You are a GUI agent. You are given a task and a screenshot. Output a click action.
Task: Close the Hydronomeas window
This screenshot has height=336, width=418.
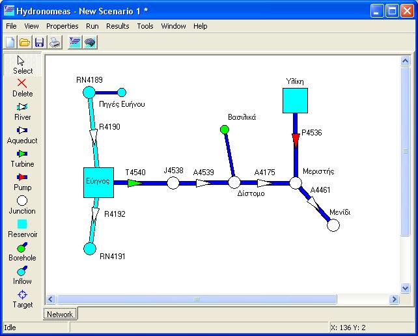[408, 11]
